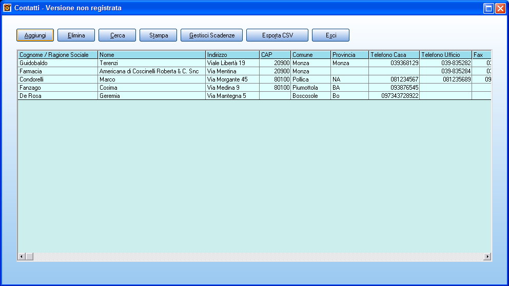Click the 'NA' provincia cell
Viewport: 509px width, 286px height.
(349, 79)
